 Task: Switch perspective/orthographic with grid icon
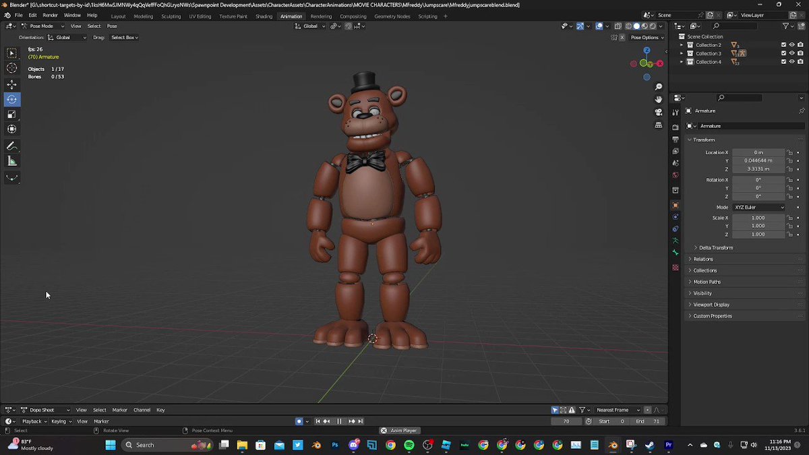(659, 125)
